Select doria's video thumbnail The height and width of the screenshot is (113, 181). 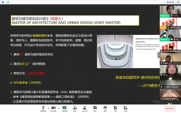point(170,71)
